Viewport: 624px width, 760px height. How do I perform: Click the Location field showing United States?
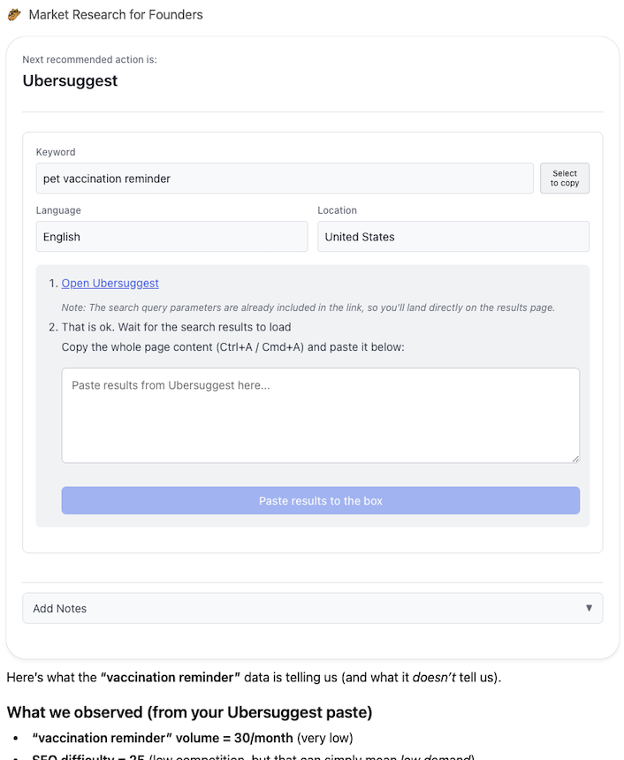coord(453,237)
